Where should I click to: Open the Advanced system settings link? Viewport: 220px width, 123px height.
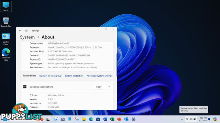(99, 76)
